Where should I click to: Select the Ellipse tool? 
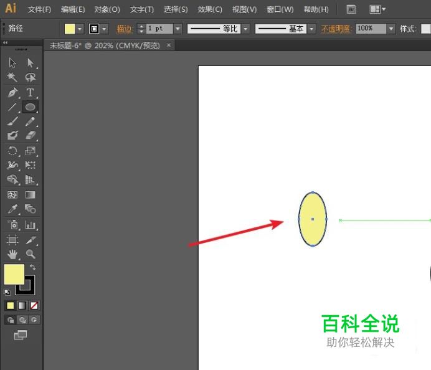pos(31,107)
